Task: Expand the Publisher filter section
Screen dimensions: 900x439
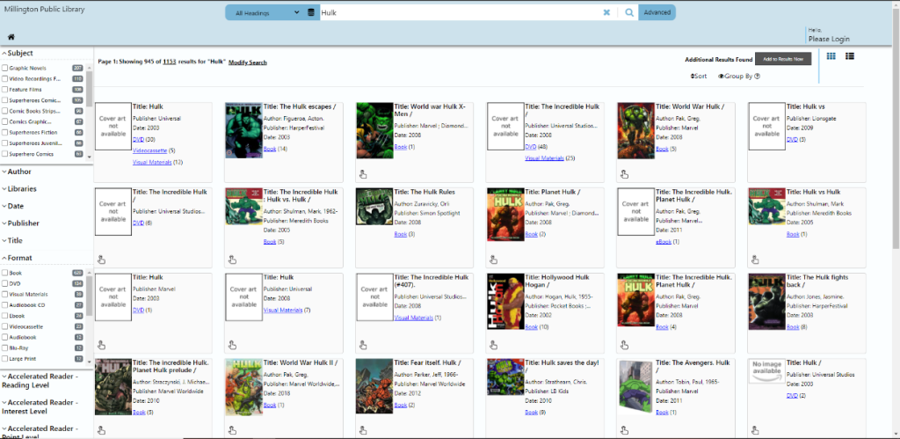Action: 23,223
